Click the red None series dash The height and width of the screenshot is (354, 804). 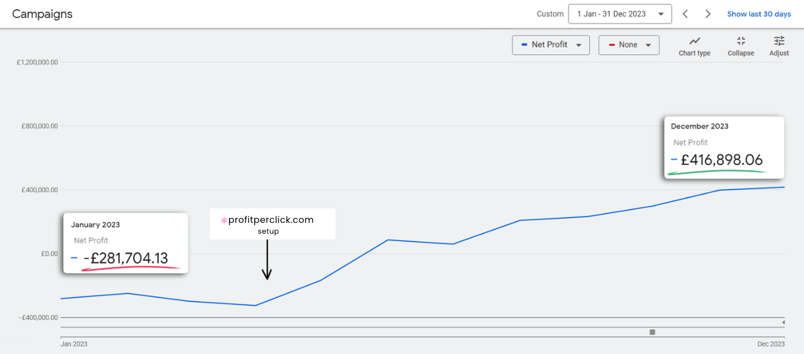coord(612,45)
